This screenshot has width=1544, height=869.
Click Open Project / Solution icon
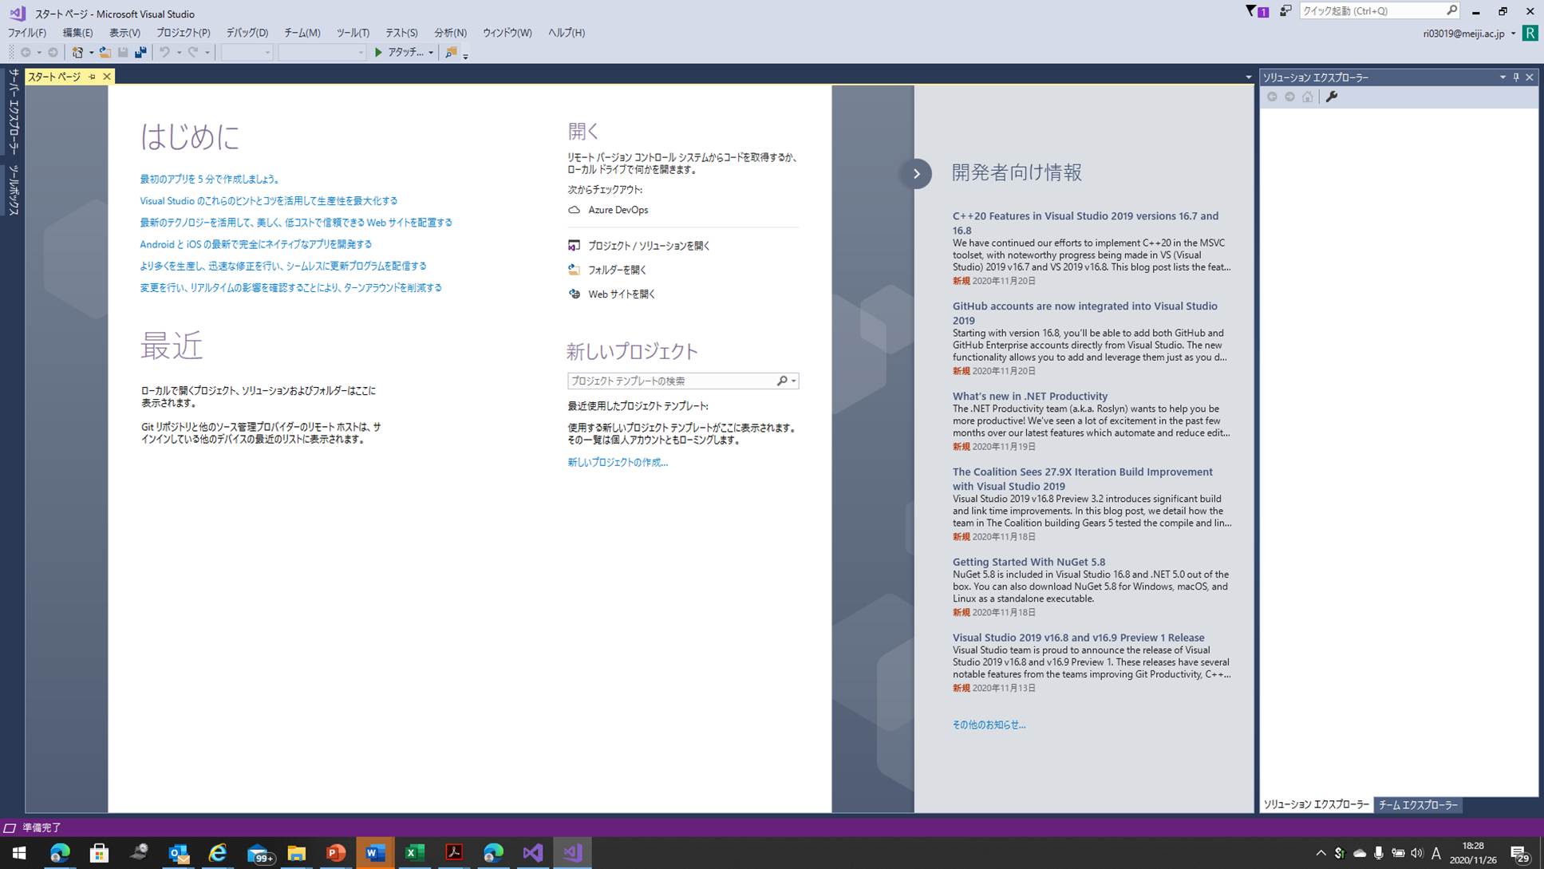click(x=574, y=246)
